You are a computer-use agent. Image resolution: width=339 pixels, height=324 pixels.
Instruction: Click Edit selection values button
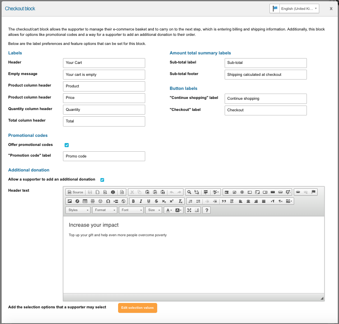point(137,308)
